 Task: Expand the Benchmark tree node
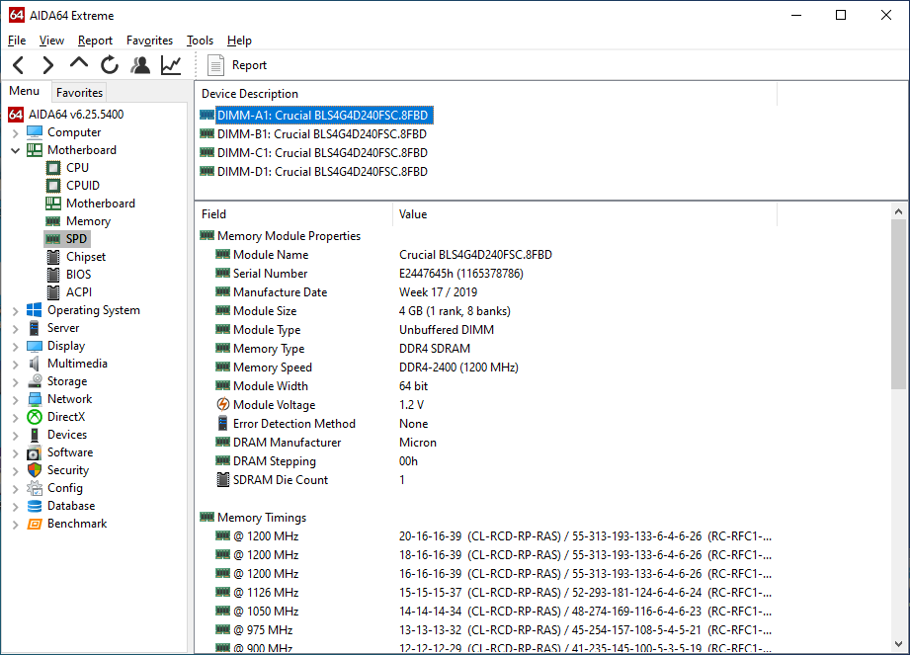pos(16,525)
